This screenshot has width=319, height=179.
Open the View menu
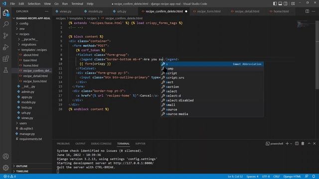point(47,3)
